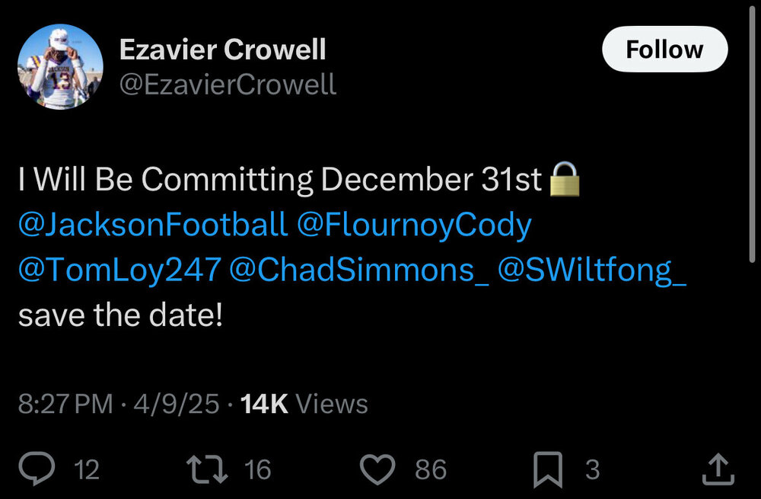Open the Ezavier Crowell display name
761x499 pixels.
(x=223, y=50)
